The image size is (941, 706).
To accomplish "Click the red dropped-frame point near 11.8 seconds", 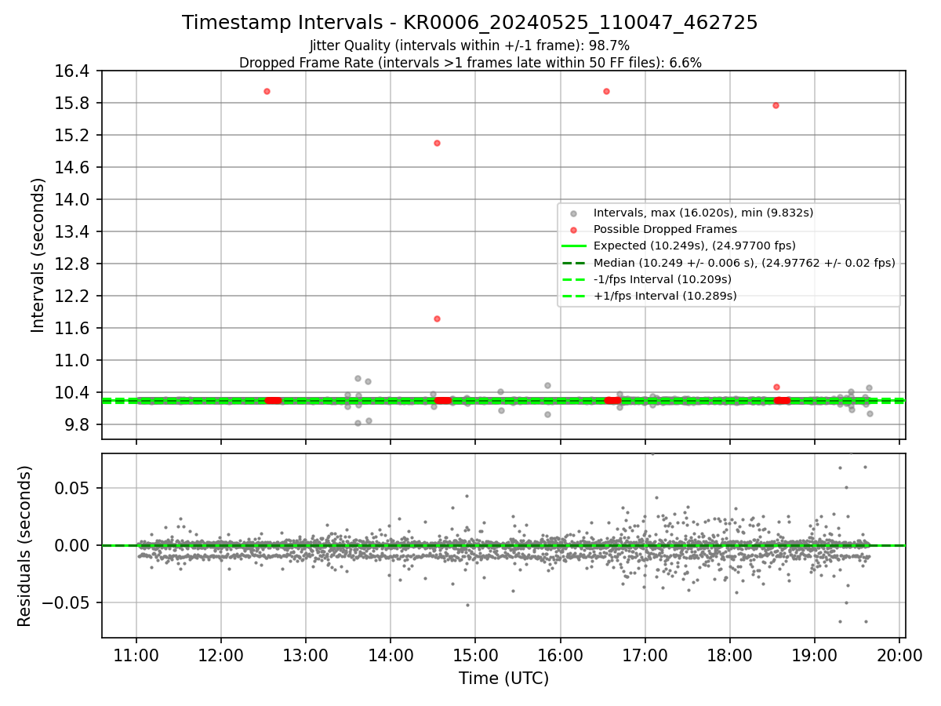I will [x=437, y=318].
